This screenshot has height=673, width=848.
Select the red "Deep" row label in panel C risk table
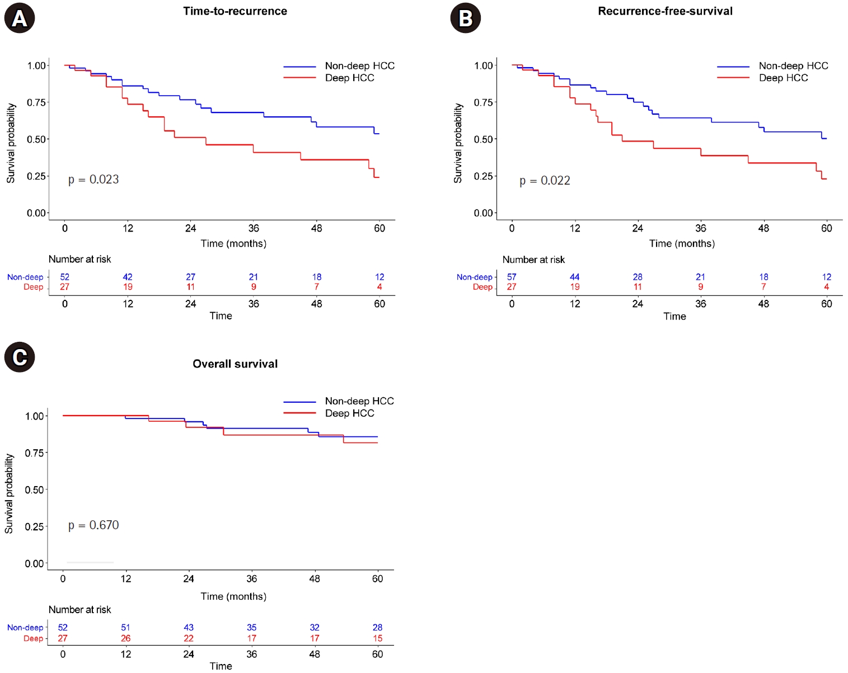[33, 639]
